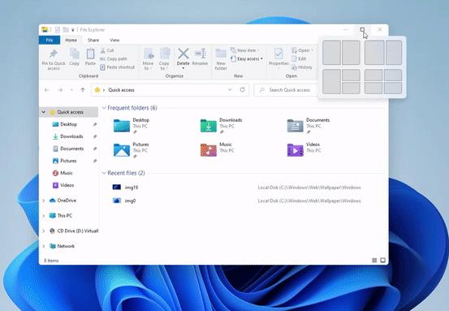Open recent locations dropdown arrow
The image size is (449, 311).
point(71,90)
